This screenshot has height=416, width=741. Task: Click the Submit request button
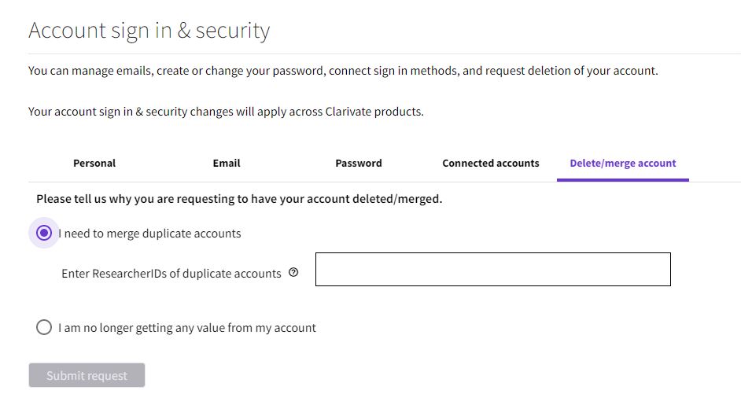click(x=87, y=375)
